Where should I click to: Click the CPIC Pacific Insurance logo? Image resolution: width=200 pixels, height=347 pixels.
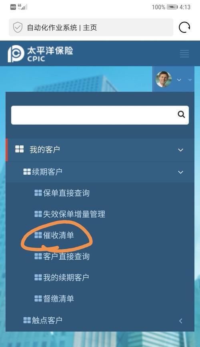click(40, 54)
